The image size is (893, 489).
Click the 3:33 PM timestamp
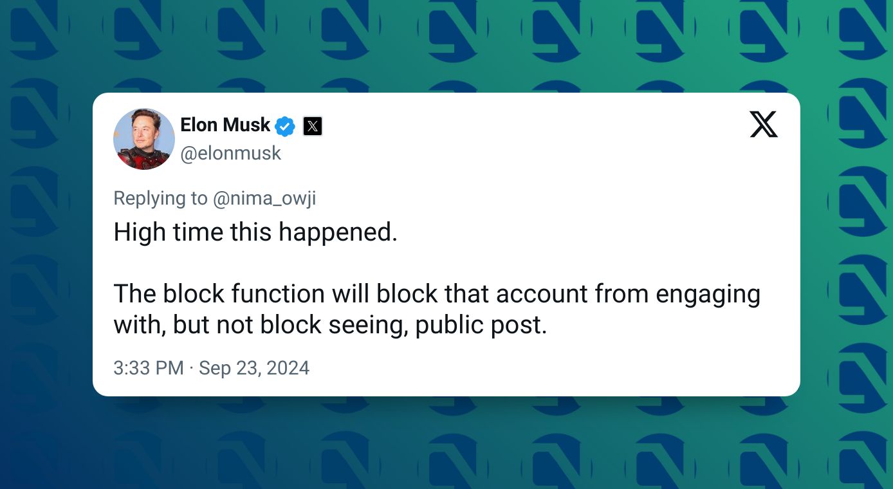coord(149,368)
